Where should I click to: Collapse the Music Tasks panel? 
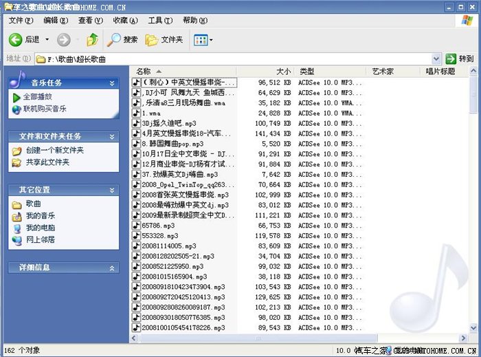click(x=112, y=83)
